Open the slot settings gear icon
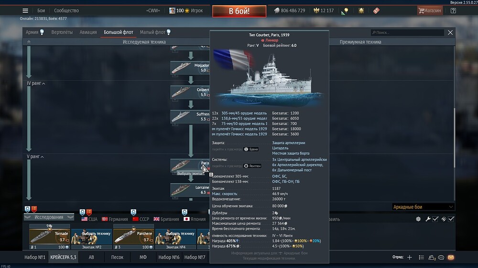This screenshot has width=478, height=268. (x=418, y=219)
